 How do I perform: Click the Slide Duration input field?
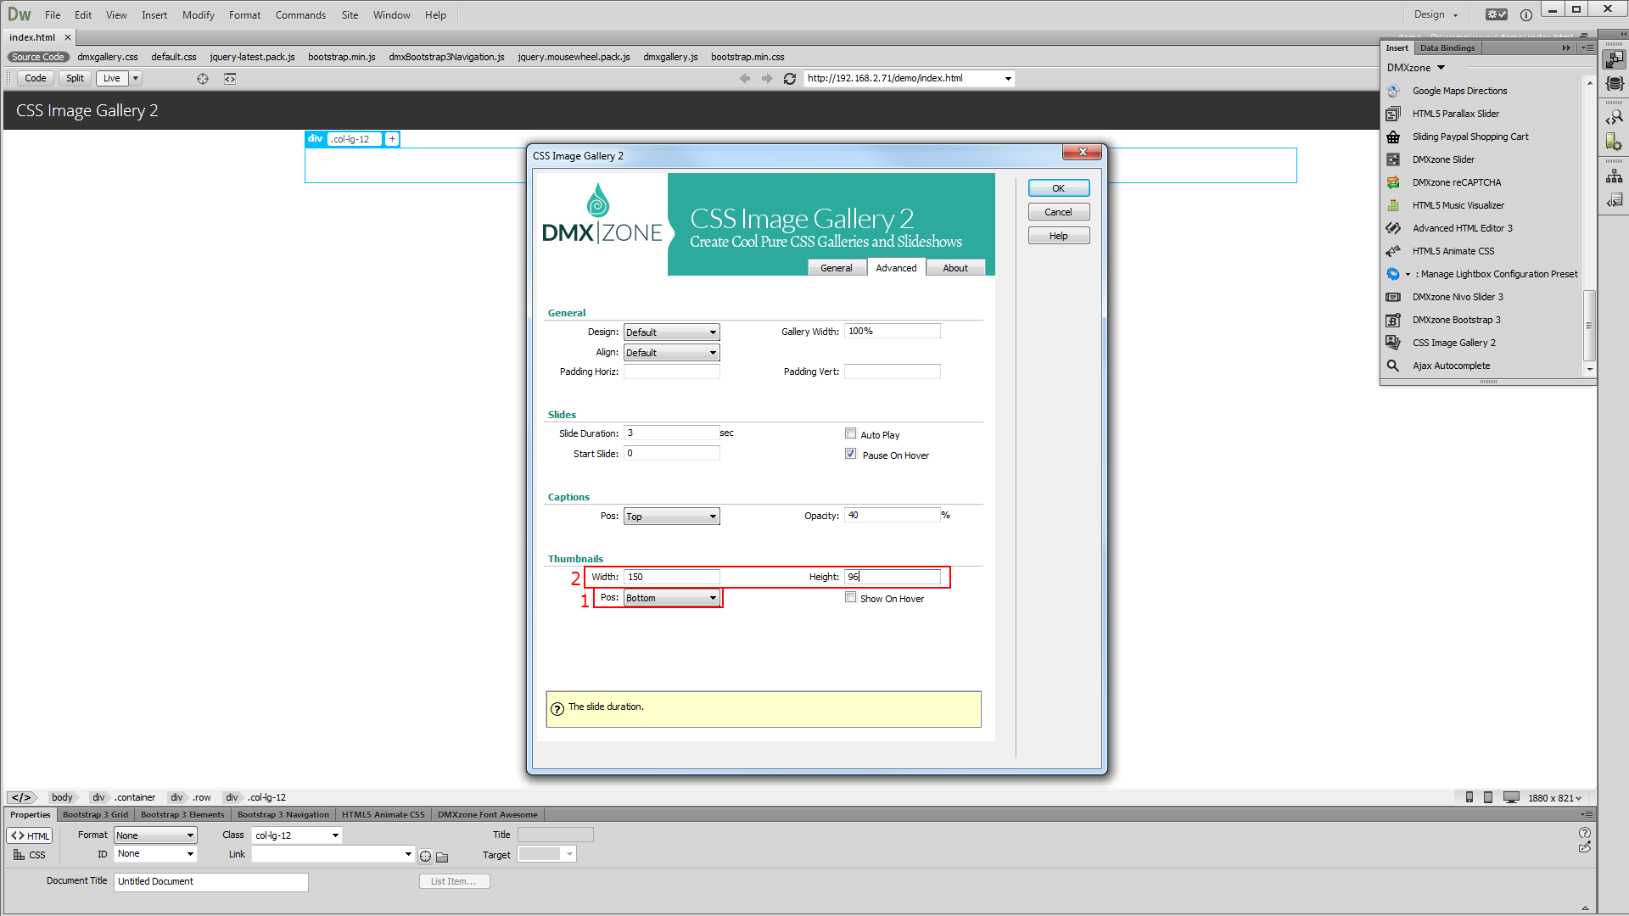pos(672,433)
